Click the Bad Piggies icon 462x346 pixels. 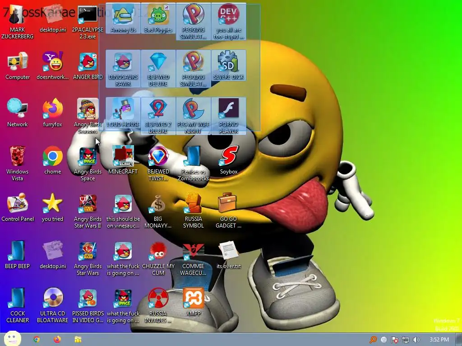(158, 18)
